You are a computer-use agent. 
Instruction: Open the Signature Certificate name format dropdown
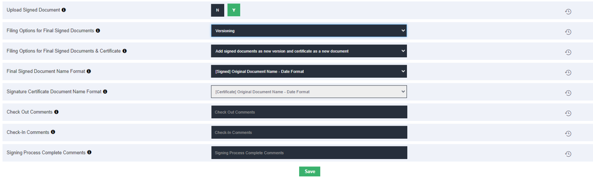click(x=309, y=92)
